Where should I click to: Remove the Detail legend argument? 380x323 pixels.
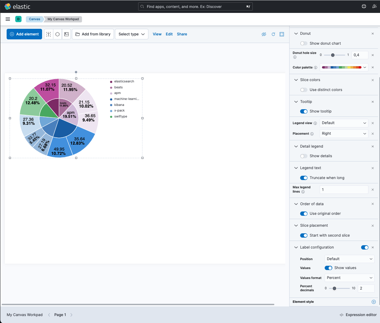click(x=373, y=146)
